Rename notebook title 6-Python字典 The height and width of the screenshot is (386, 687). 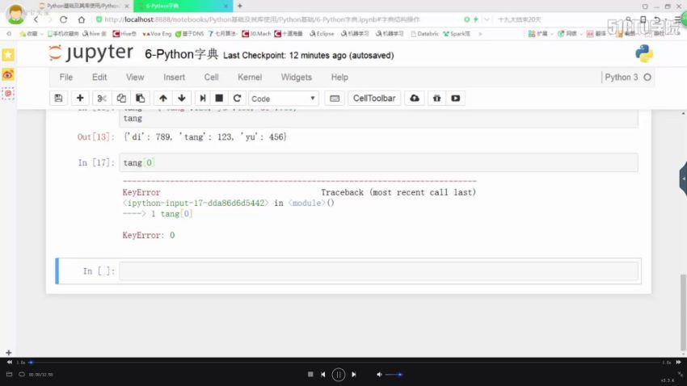181,54
